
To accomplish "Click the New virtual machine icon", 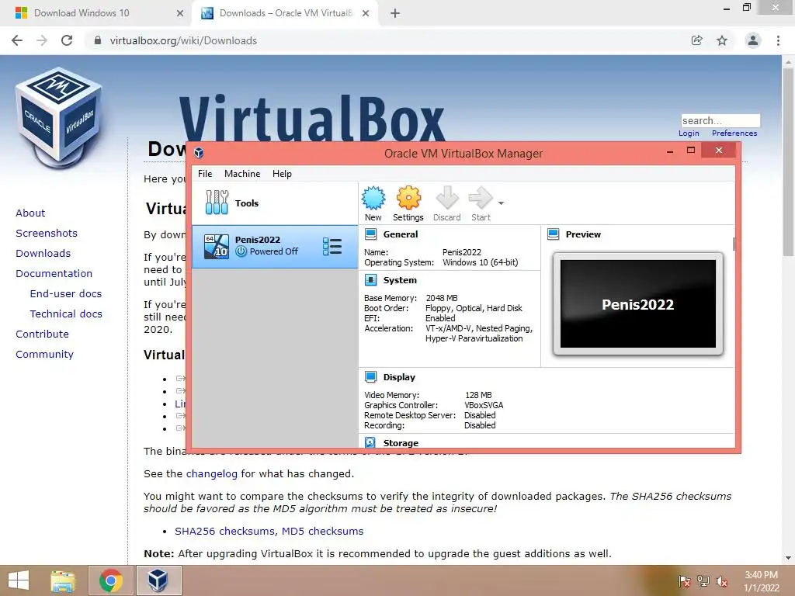I will point(373,198).
